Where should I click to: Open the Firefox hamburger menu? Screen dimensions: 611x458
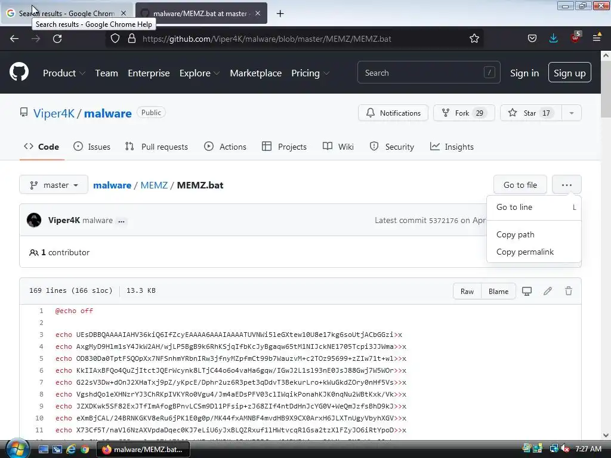click(597, 38)
